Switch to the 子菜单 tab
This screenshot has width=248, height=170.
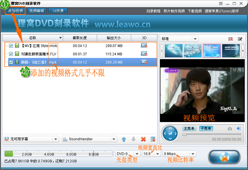206,128
